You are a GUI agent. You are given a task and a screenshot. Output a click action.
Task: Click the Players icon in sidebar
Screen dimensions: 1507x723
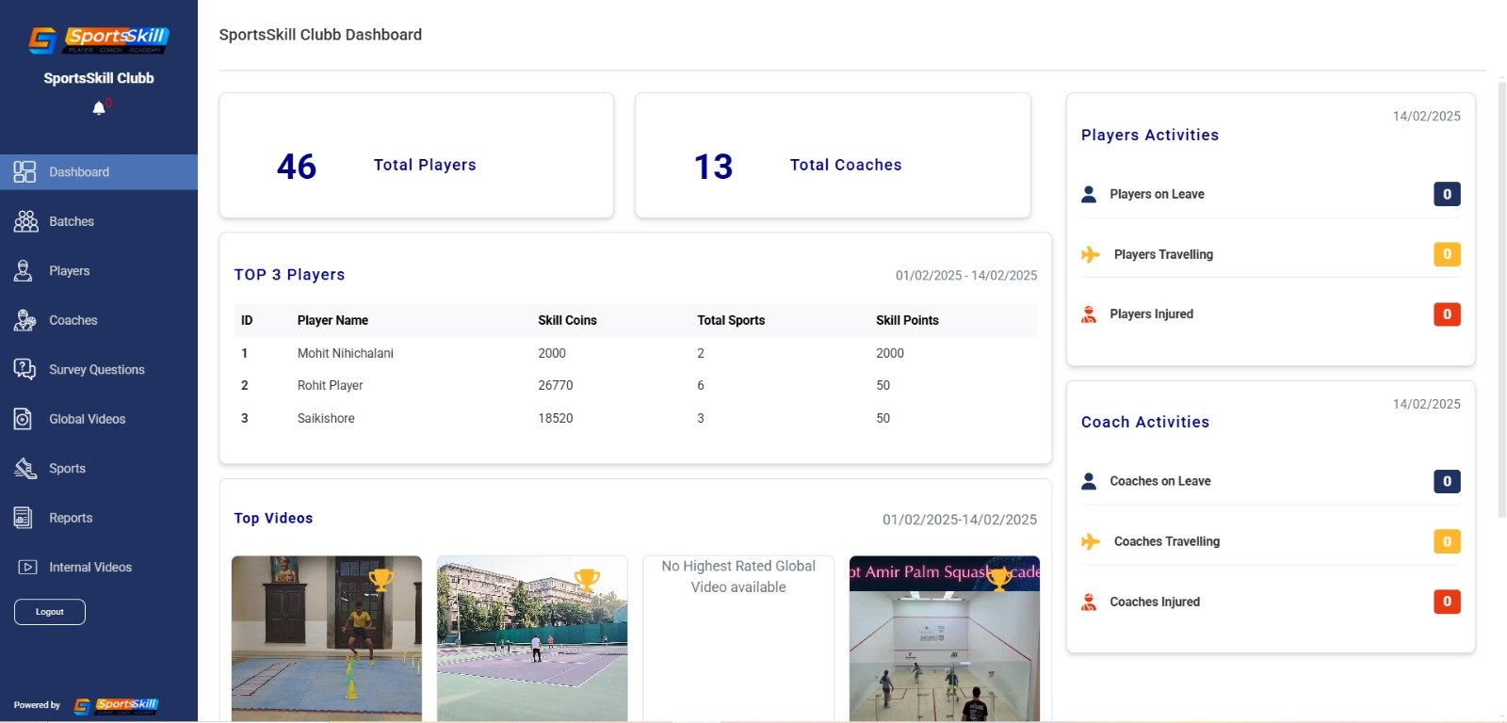click(x=24, y=271)
